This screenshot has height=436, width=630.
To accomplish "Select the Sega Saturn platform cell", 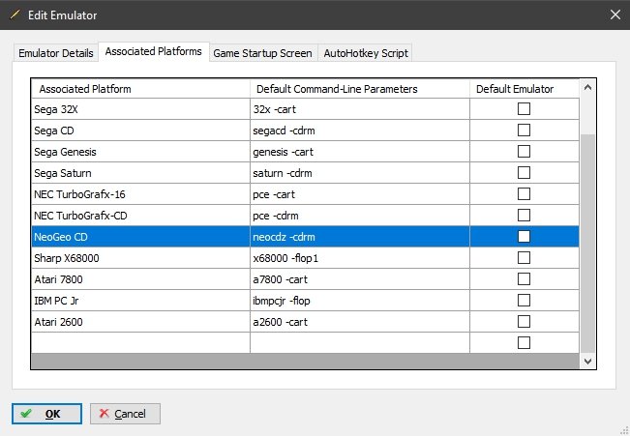I will point(140,173).
